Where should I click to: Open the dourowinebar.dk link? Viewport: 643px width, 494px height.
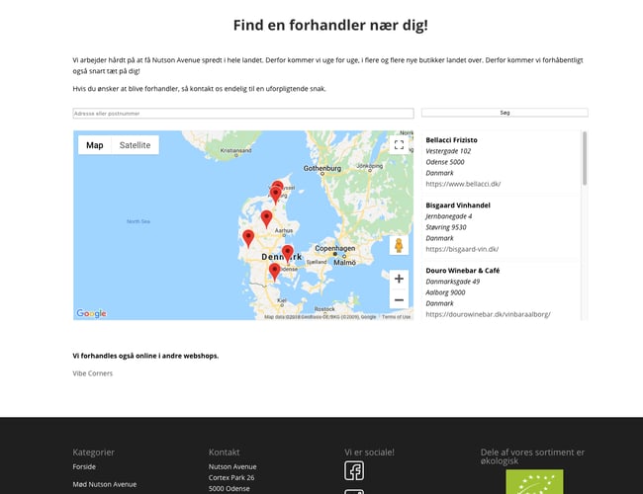(488, 314)
